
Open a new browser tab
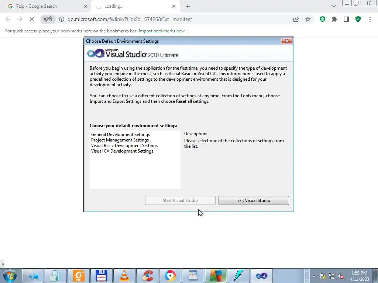[x=188, y=6]
